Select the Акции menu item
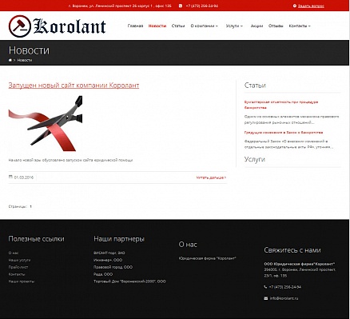The image size is (350, 319). pyautogui.click(x=257, y=26)
